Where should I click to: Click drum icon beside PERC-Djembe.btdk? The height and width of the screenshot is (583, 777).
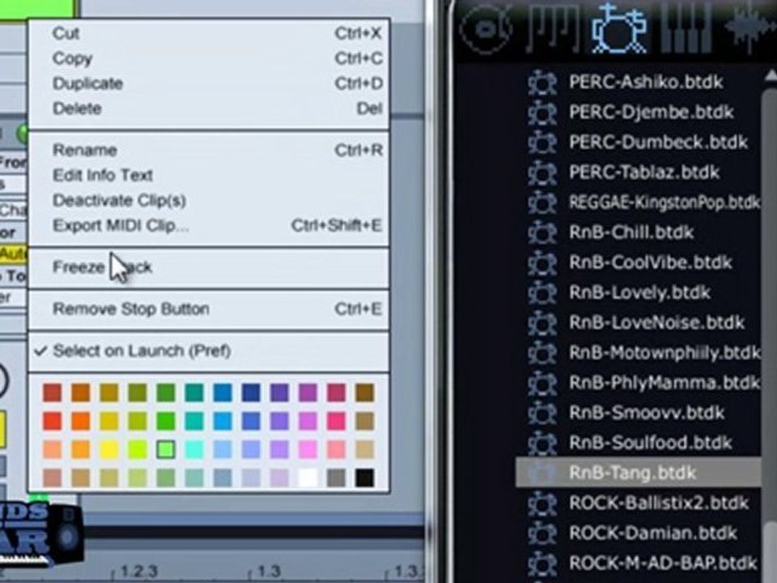tap(542, 113)
